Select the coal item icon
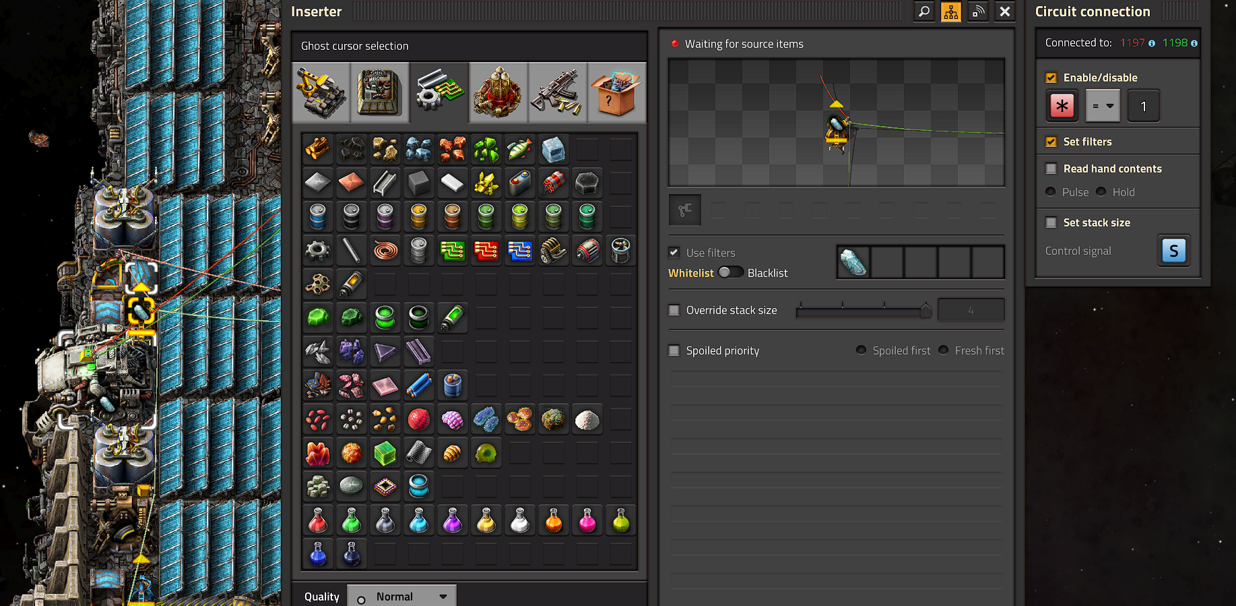The image size is (1236, 606). pyautogui.click(x=352, y=149)
